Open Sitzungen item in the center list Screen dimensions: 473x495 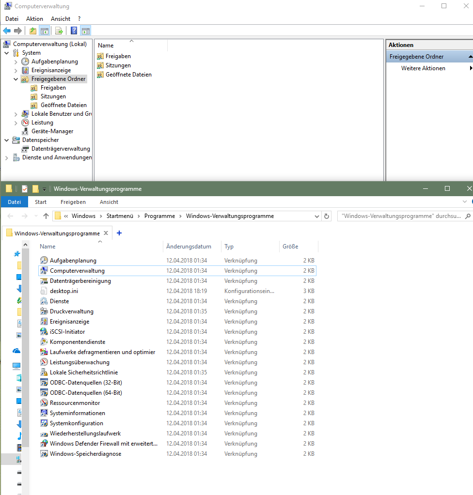118,65
